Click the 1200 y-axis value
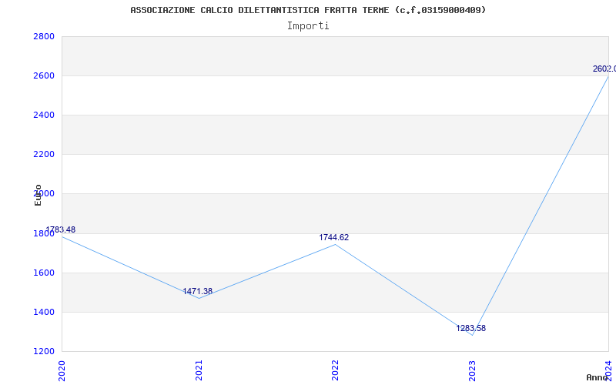 pos(44,351)
